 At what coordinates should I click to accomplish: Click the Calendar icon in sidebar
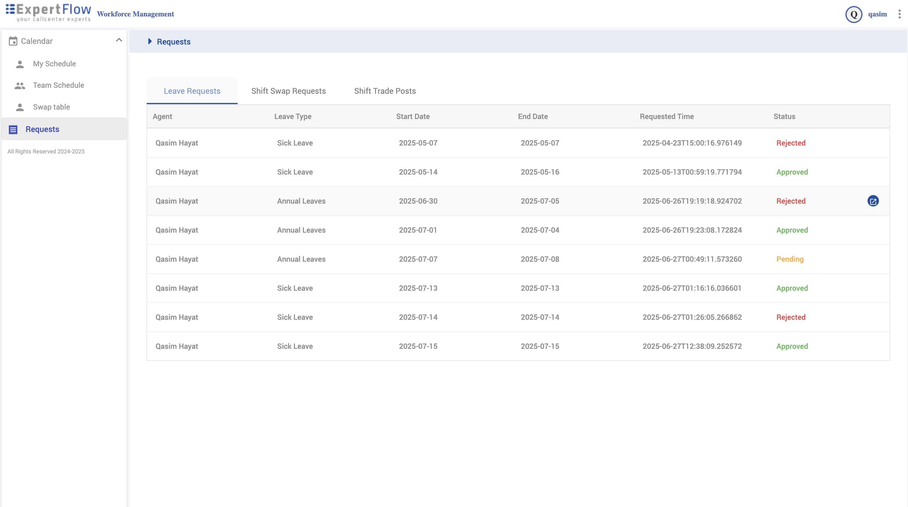click(x=13, y=41)
